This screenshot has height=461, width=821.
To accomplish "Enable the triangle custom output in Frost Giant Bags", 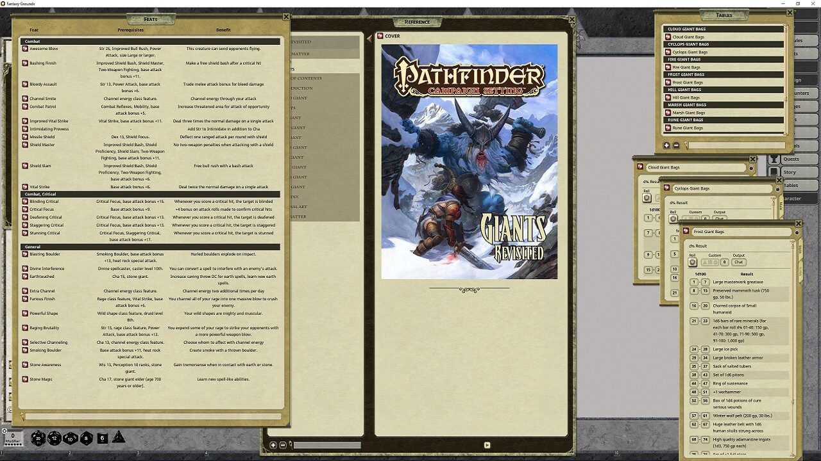I will pos(706,262).
